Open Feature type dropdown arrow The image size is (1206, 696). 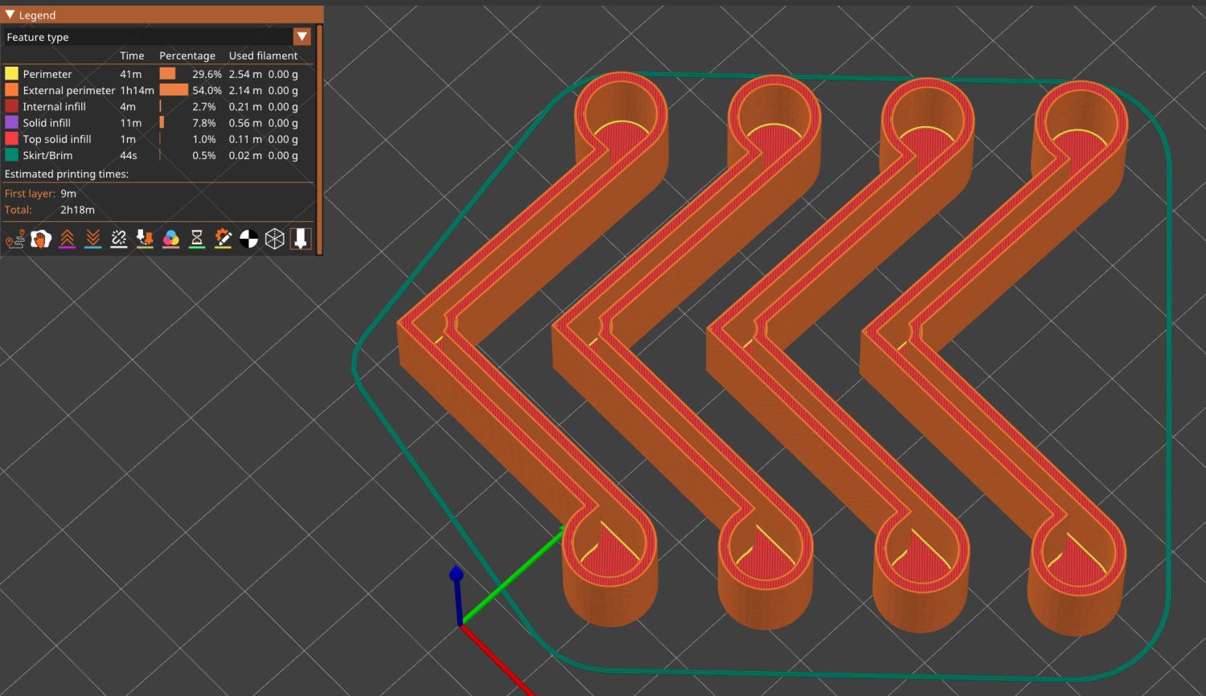pos(301,37)
